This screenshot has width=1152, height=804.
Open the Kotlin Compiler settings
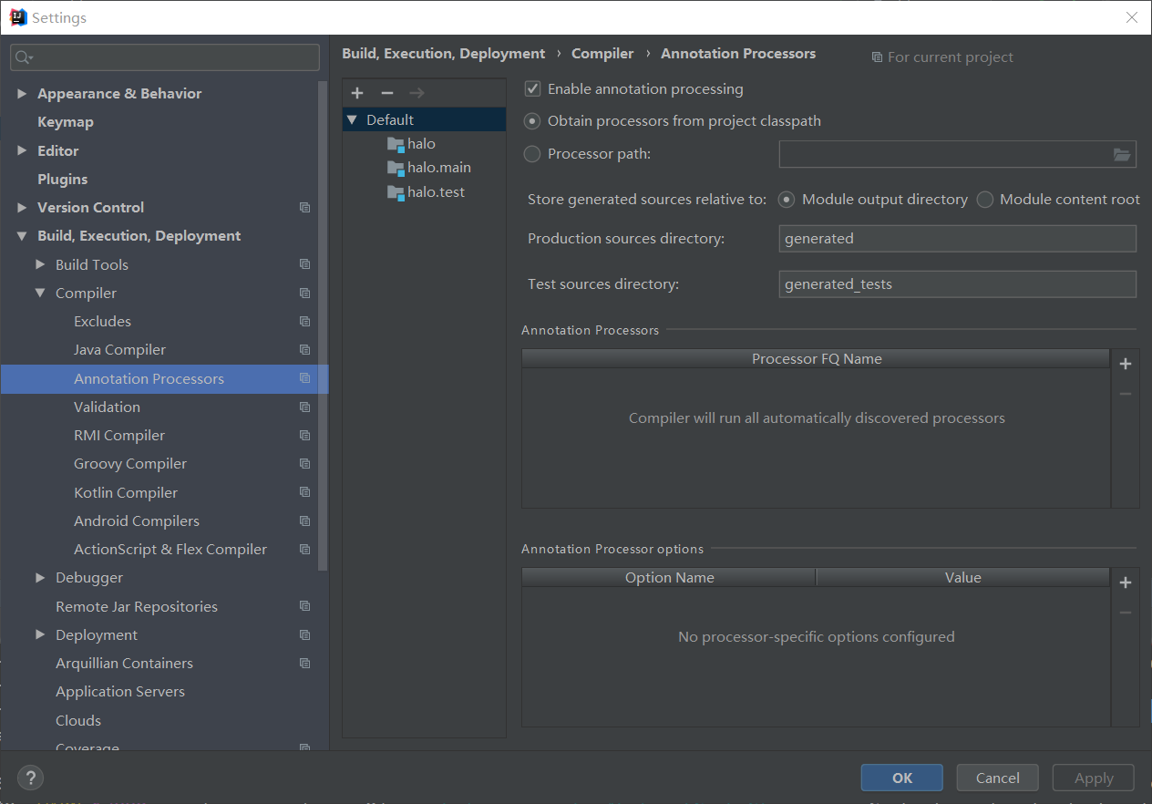pos(126,492)
